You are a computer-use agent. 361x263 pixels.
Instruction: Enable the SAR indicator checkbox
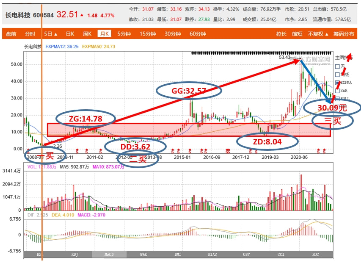[337, 91]
